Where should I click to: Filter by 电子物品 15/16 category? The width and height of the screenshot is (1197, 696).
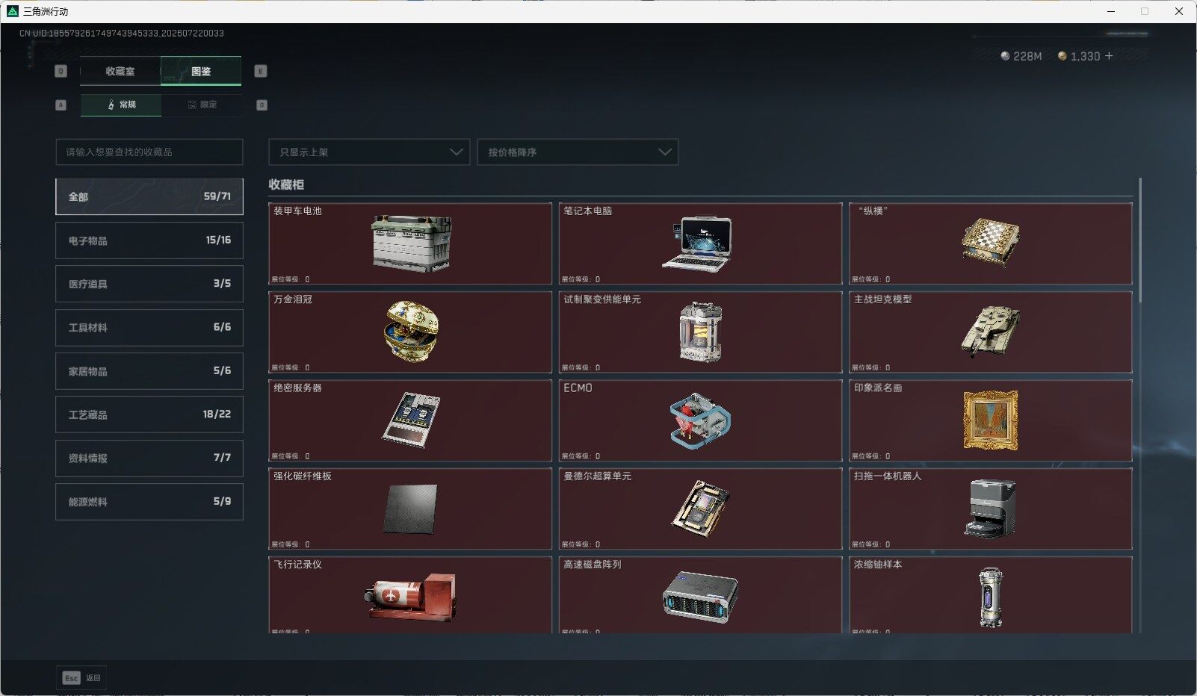pos(149,240)
